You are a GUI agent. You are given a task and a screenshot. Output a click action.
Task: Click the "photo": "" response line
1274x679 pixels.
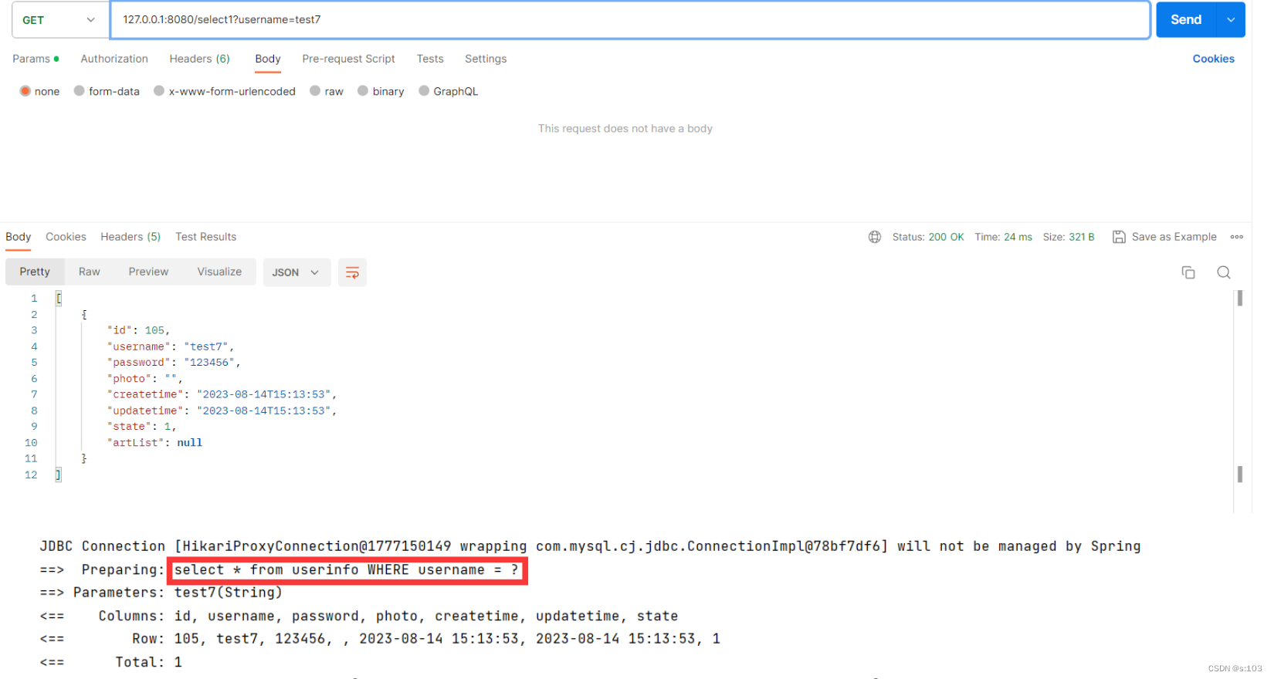pyautogui.click(x=145, y=379)
